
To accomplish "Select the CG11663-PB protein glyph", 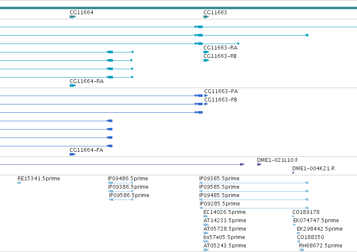I will (x=206, y=104).
